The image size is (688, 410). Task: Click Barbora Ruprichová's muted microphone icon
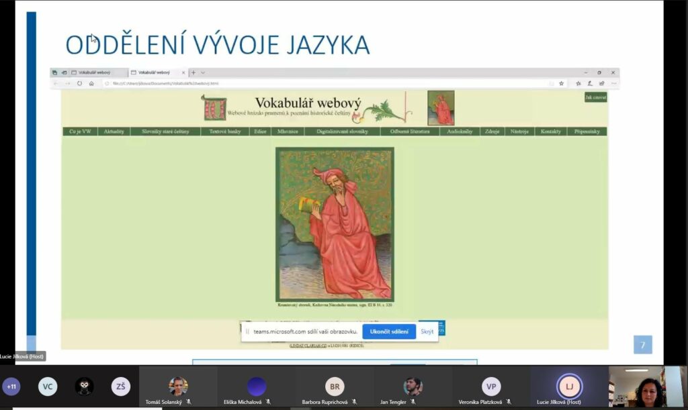354,402
